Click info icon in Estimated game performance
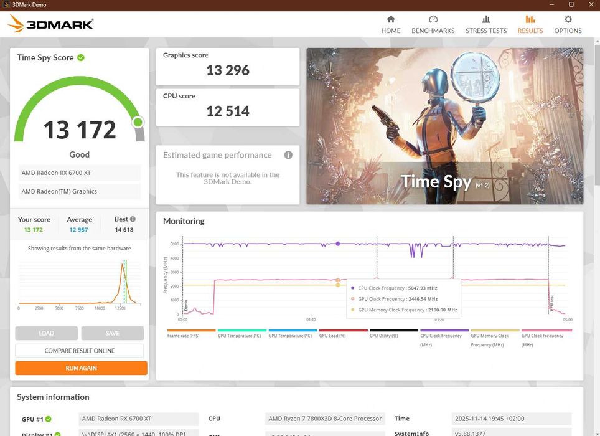 pos(288,155)
